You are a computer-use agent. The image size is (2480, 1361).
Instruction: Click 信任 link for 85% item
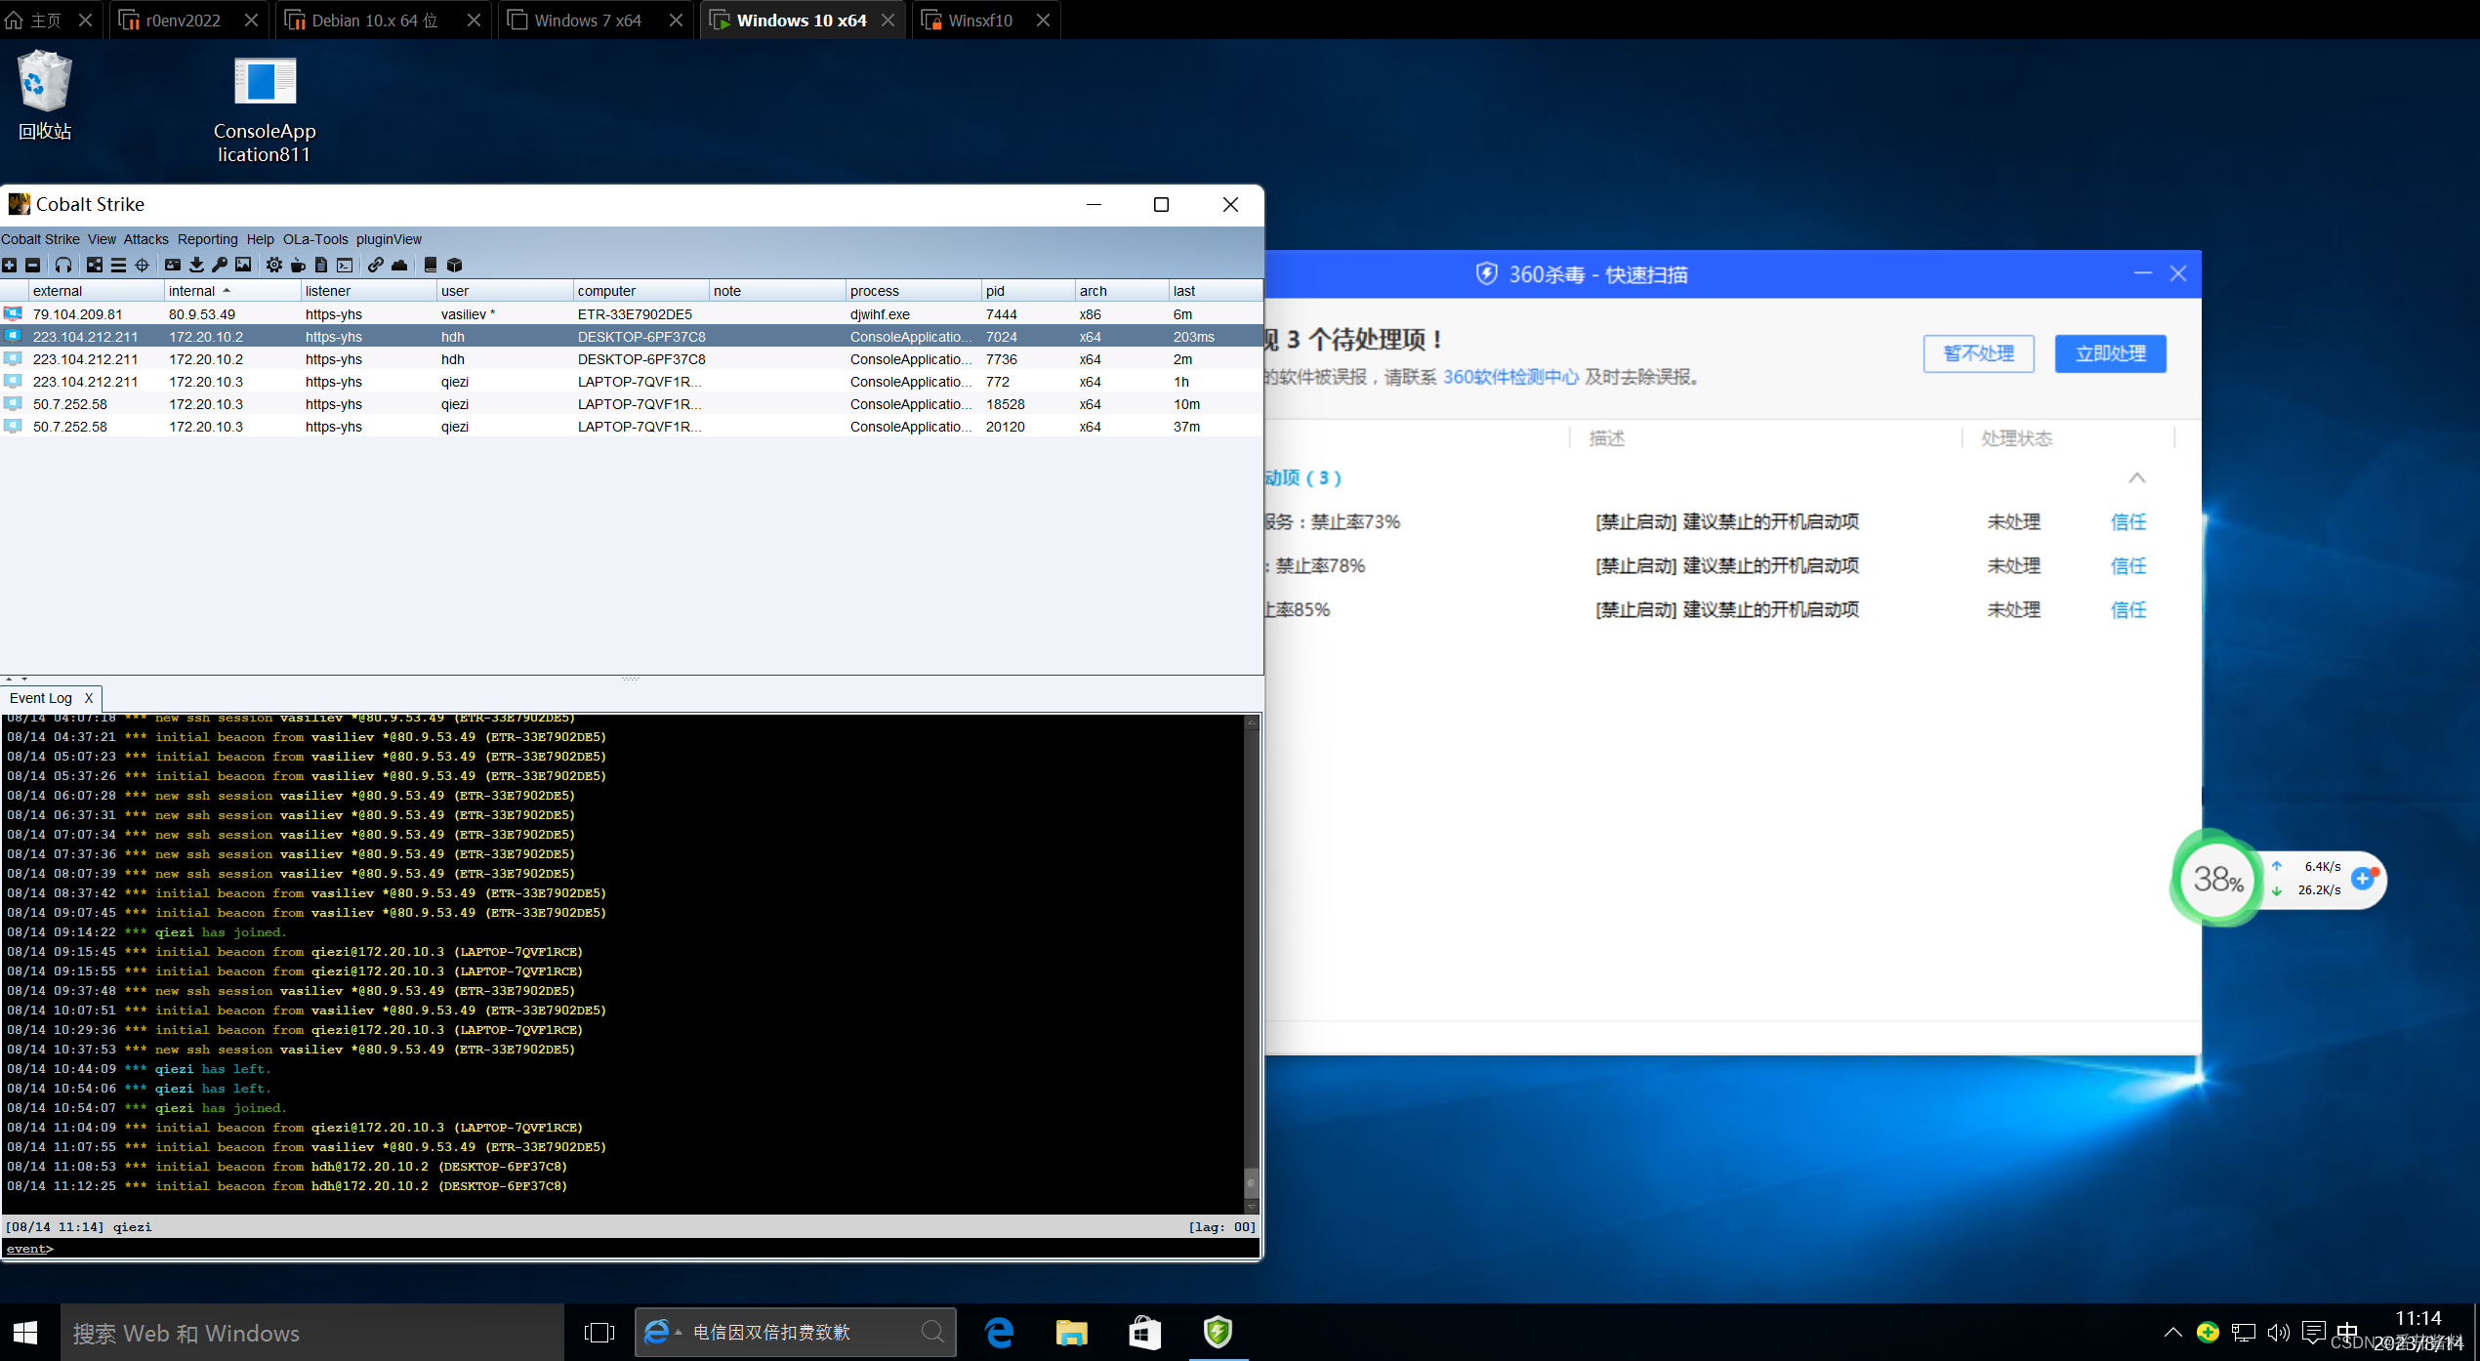pyautogui.click(x=2129, y=610)
